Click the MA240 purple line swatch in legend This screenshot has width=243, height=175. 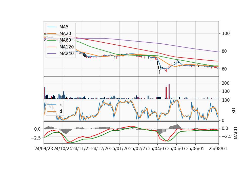[x=52, y=54]
